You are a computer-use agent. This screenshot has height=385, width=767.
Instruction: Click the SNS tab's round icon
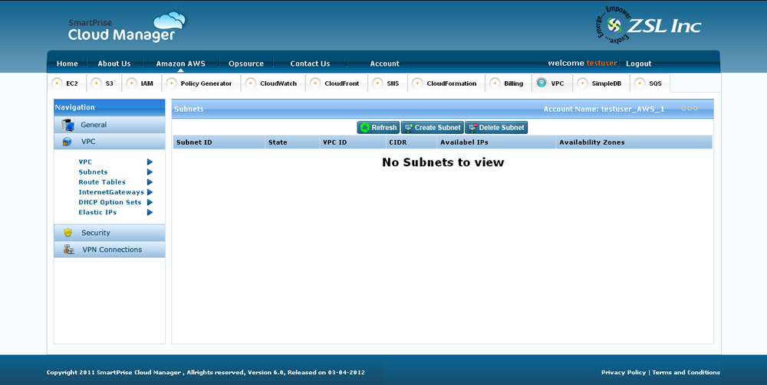click(377, 83)
